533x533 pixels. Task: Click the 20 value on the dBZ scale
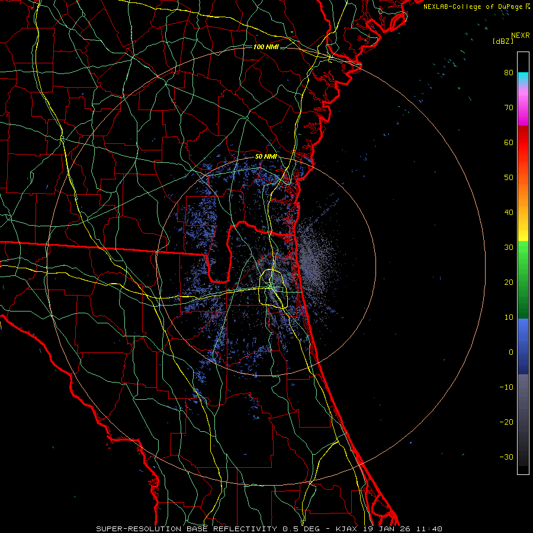point(509,282)
